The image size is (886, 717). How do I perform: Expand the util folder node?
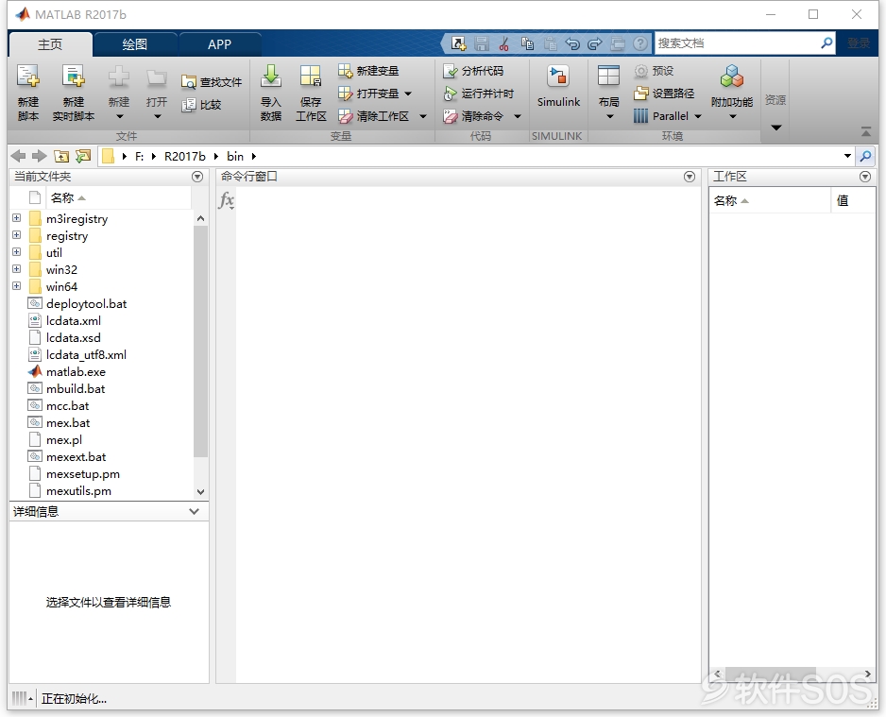[16, 252]
